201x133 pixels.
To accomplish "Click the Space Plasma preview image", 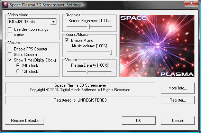I will pyautogui.click(x=157, y=46).
